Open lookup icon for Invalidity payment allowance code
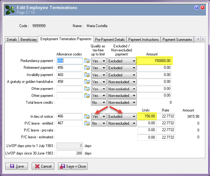 pos(87,75)
